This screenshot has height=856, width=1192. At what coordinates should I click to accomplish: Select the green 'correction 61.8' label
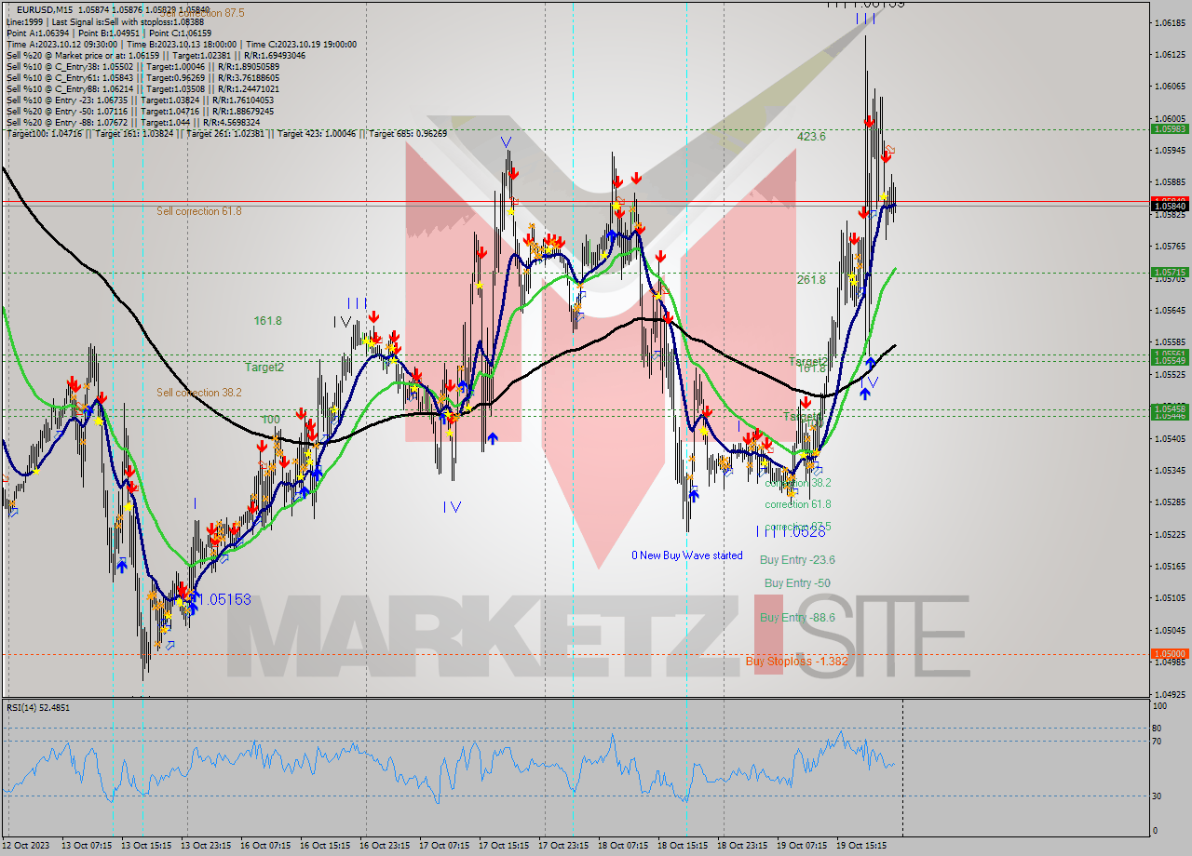click(798, 504)
